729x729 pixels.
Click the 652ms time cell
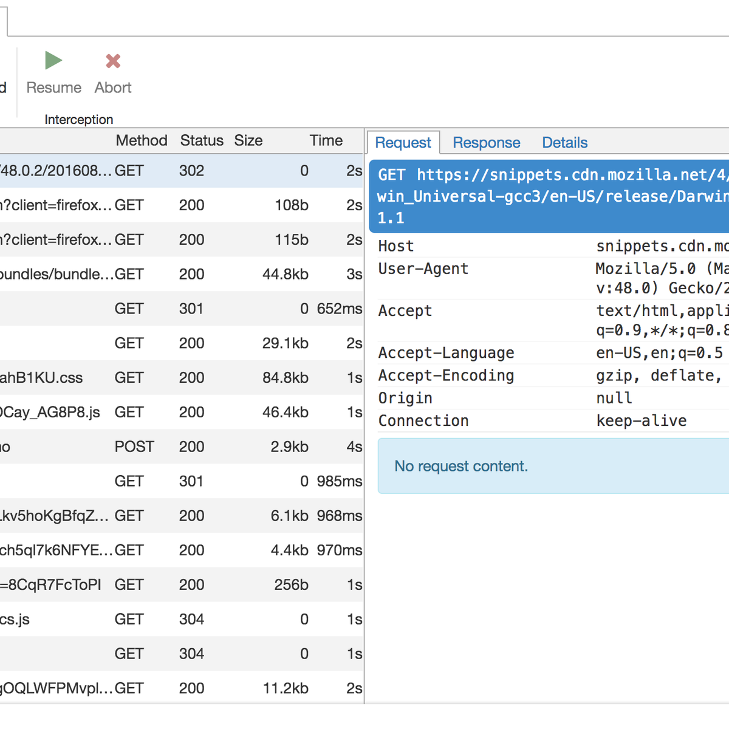tap(340, 309)
